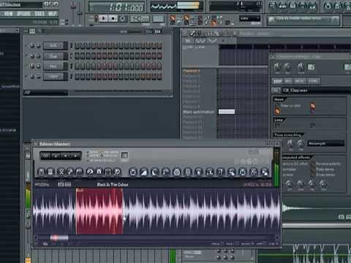This screenshot has width=351, height=263.
Task: Activate the first step of the Clap row
Action: (77, 56)
